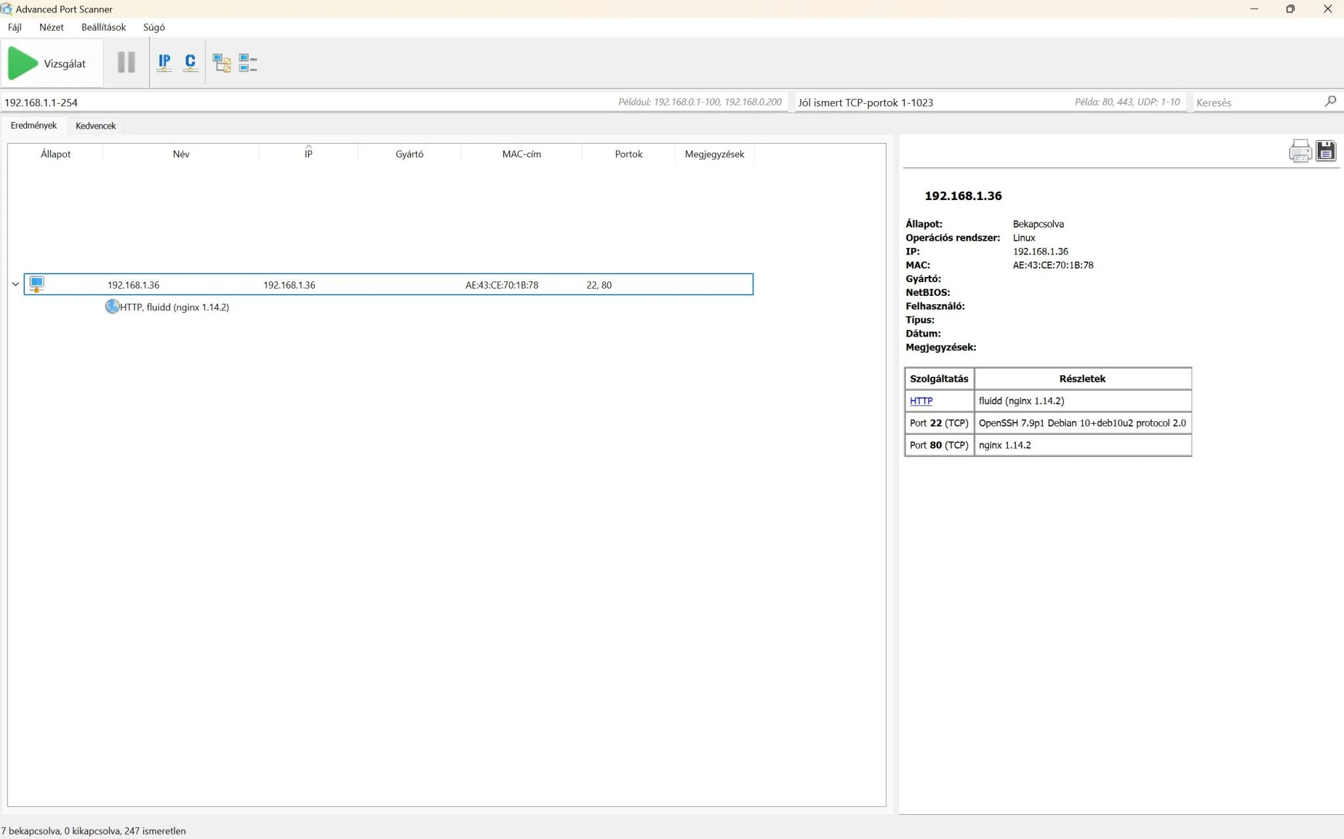This screenshot has height=839, width=1344.
Task: Save the details with floppy disk icon
Action: (1326, 151)
